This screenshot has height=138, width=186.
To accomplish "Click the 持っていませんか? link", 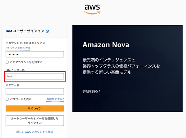I will tap(18, 48).
